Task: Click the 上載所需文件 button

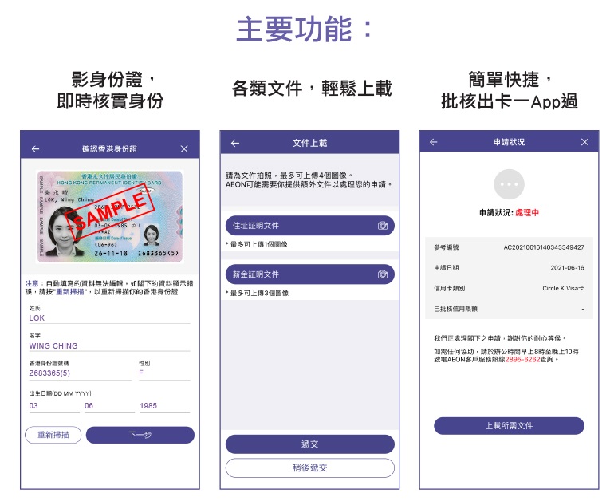Action: point(509,426)
